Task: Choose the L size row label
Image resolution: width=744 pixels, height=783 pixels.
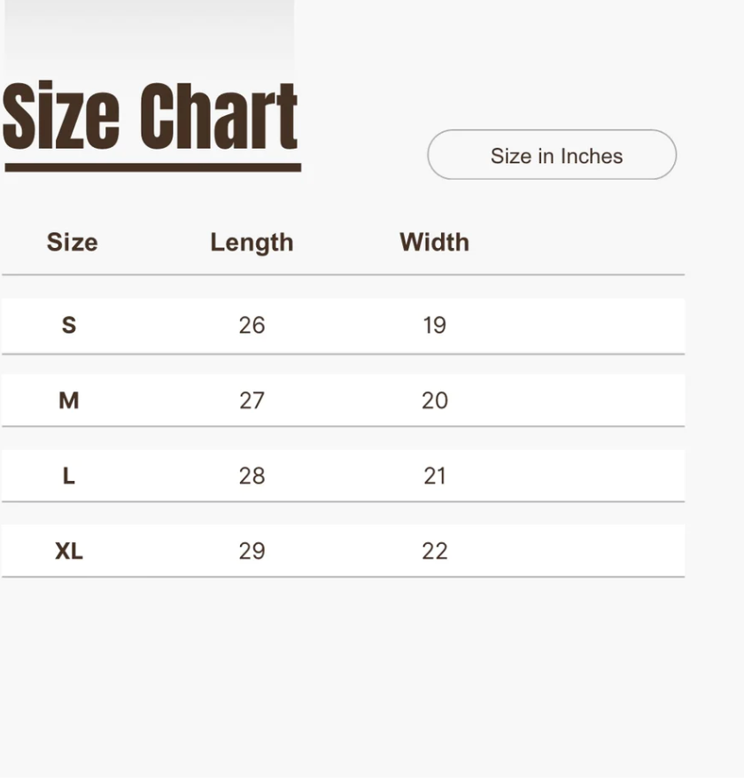Action: click(x=69, y=476)
